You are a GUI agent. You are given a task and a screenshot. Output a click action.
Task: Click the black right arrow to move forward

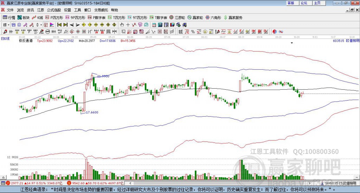78,25
